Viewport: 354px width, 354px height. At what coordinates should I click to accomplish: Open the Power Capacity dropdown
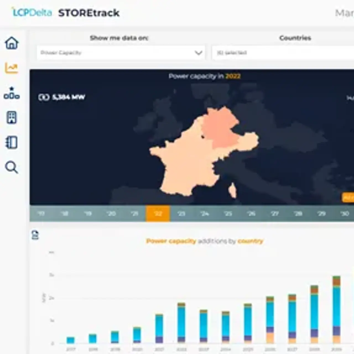tap(121, 53)
